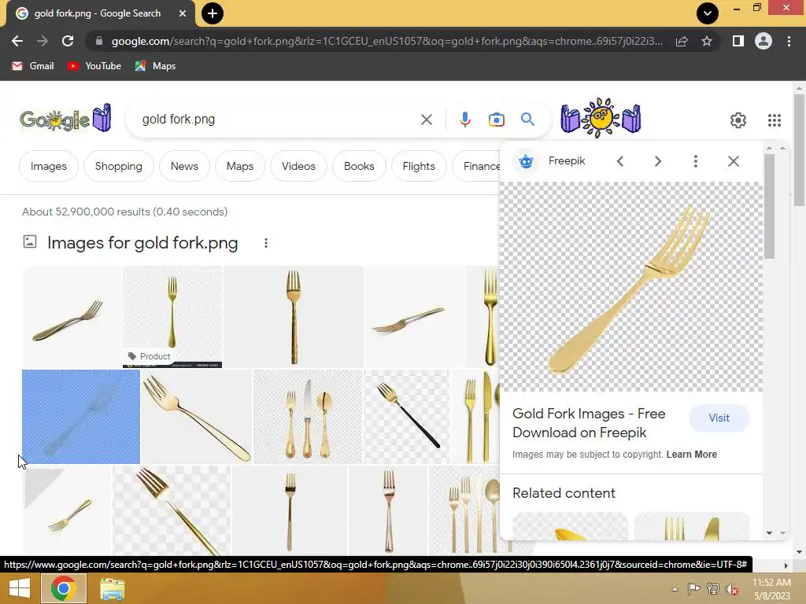Open options beside 'Images for gold fork.png'
This screenshot has width=806, height=604.
point(266,243)
